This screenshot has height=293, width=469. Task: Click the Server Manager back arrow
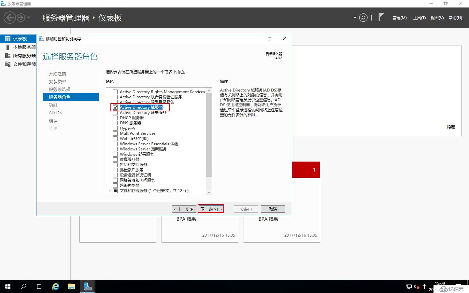pyautogui.click(x=10, y=18)
